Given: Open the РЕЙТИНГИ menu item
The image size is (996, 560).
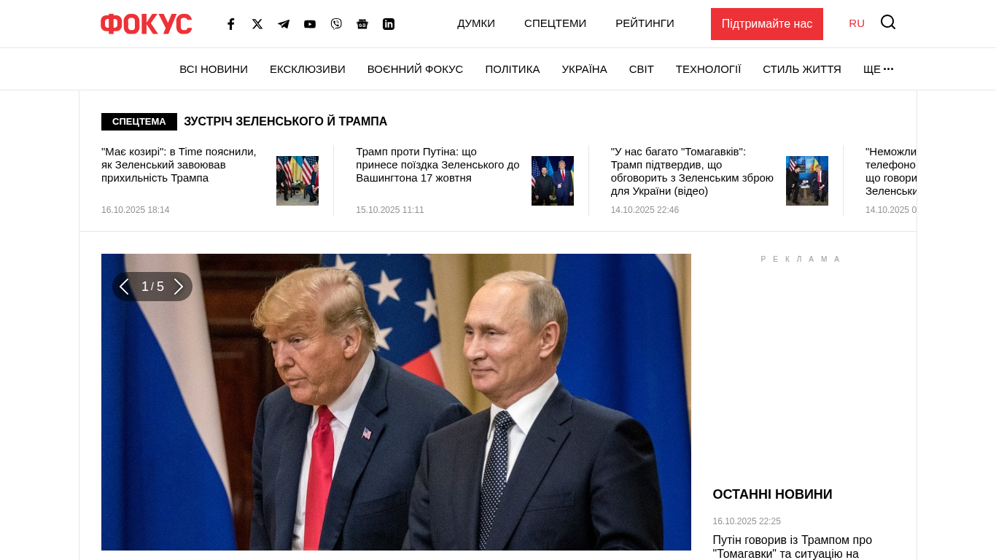Looking at the screenshot, I should point(645,23).
